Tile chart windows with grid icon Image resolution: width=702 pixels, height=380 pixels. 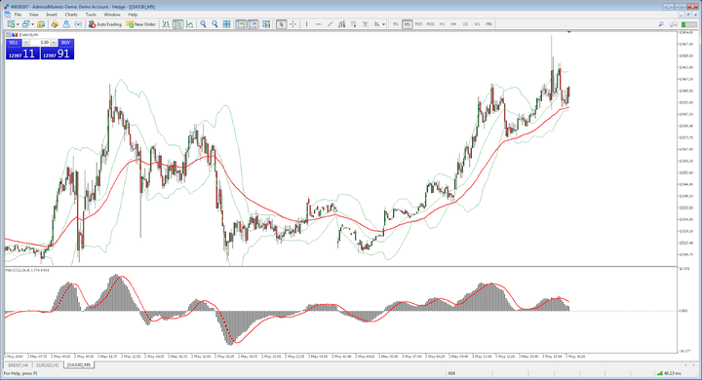coord(226,24)
